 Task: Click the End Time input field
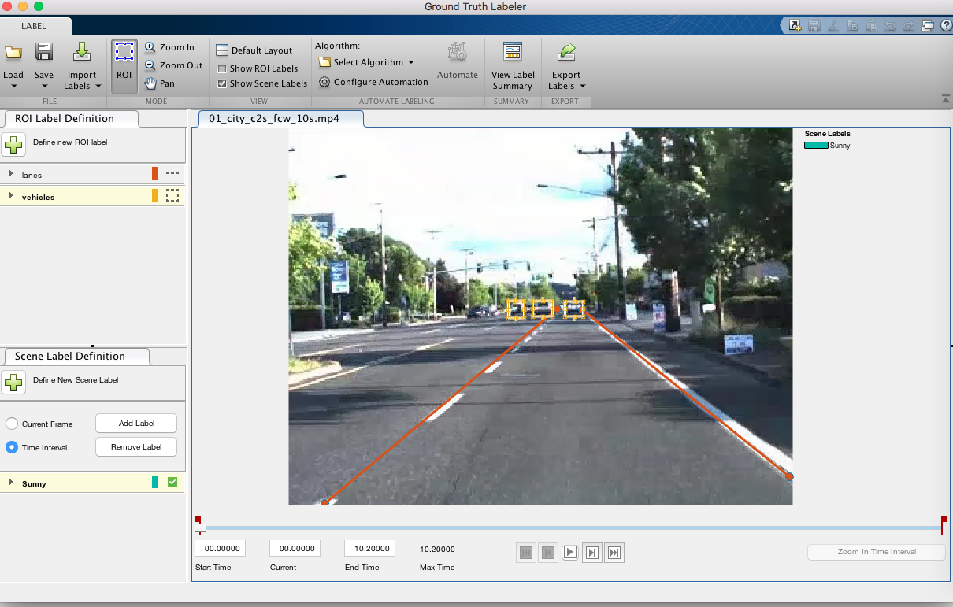pos(369,549)
